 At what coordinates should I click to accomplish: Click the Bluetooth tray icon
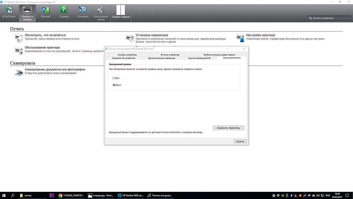coord(291,195)
